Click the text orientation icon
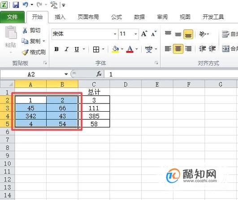Screen dimensions: 238x200 (203, 34)
